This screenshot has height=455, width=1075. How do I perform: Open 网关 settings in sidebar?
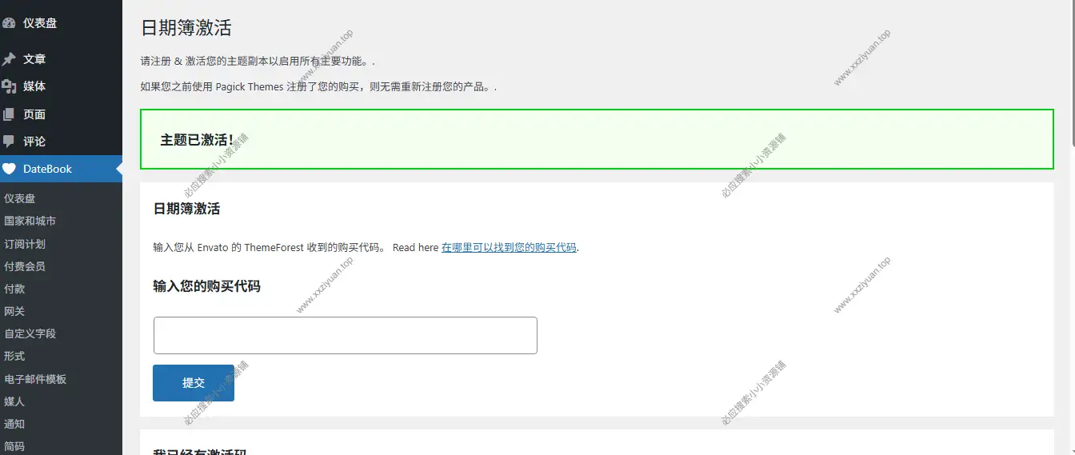[x=14, y=311]
